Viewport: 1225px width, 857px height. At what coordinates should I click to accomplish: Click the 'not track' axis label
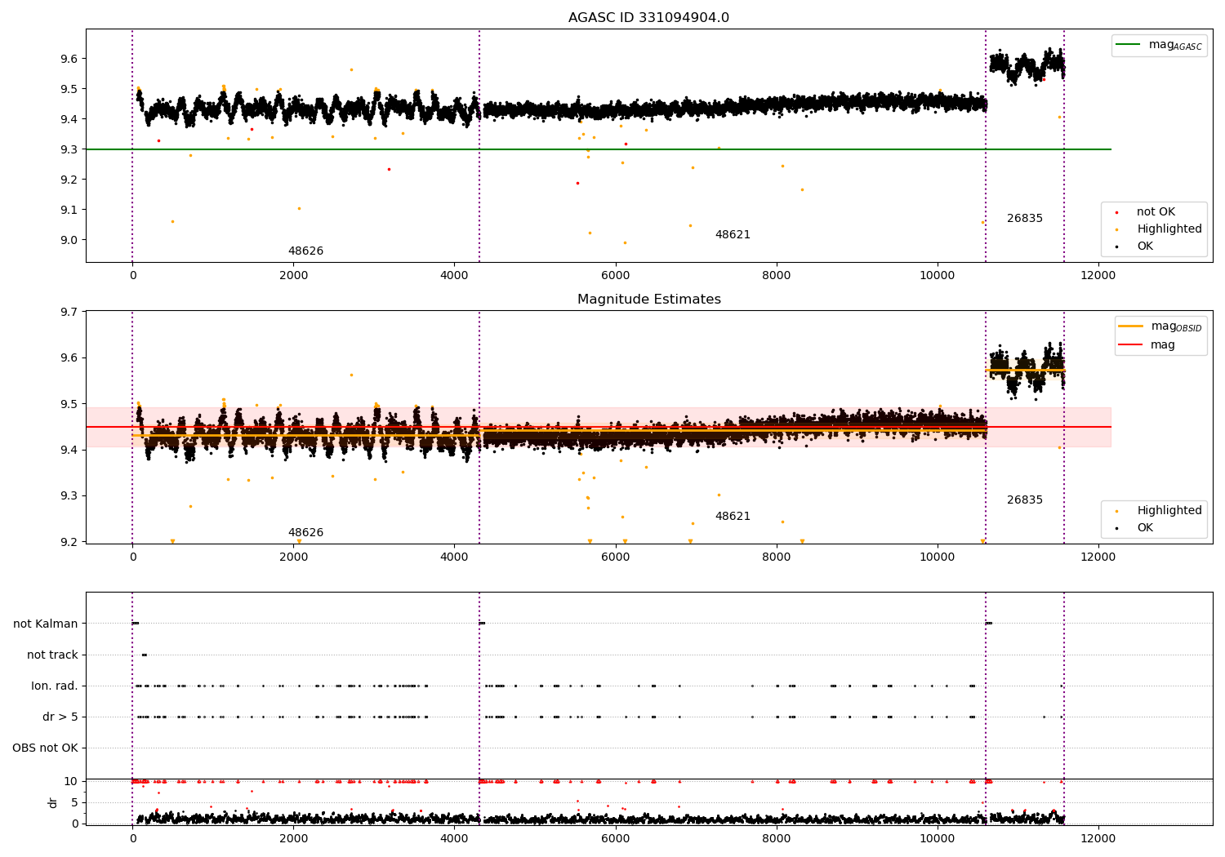tap(52, 655)
